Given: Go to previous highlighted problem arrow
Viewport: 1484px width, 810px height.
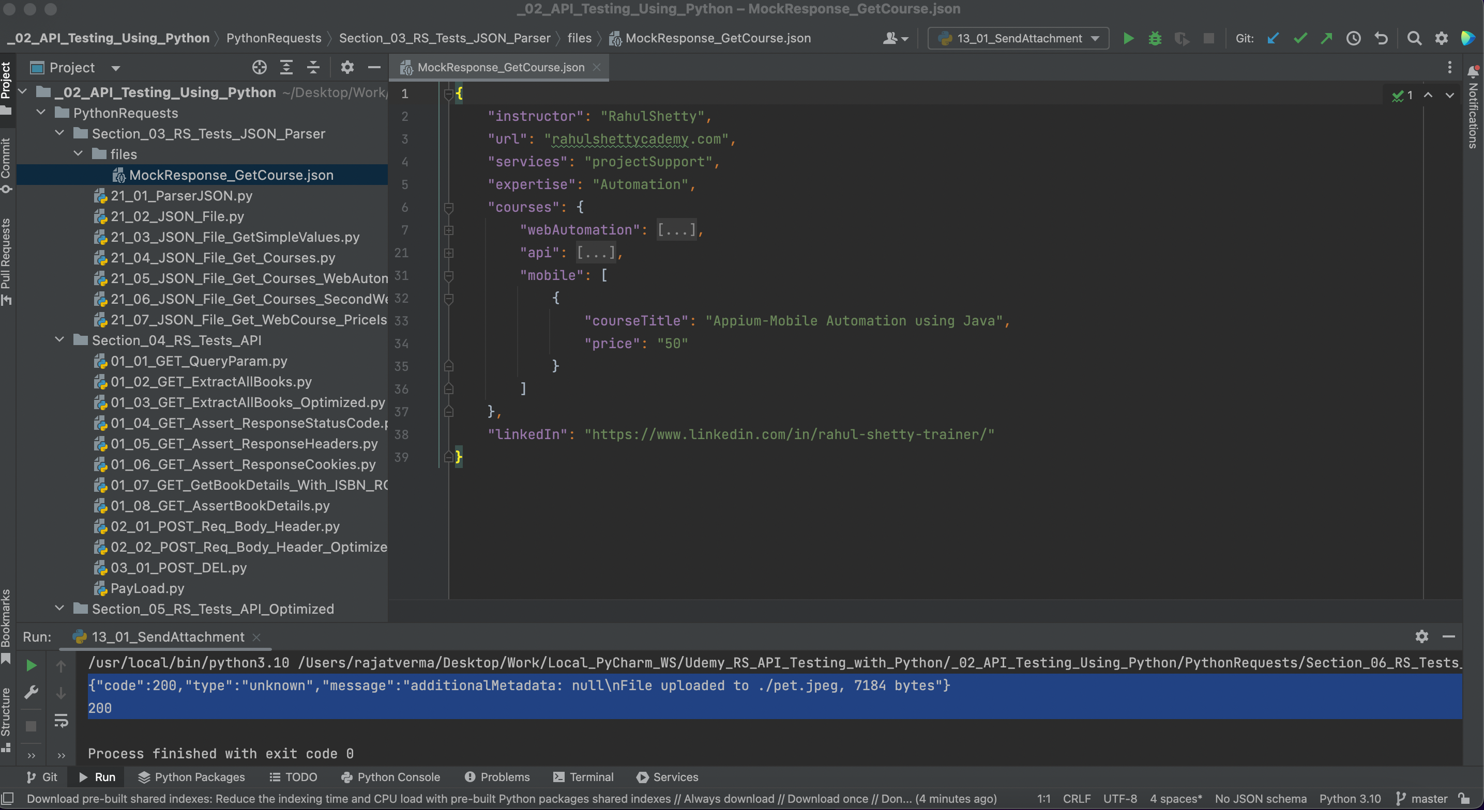Looking at the screenshot, I should 1428,95.
